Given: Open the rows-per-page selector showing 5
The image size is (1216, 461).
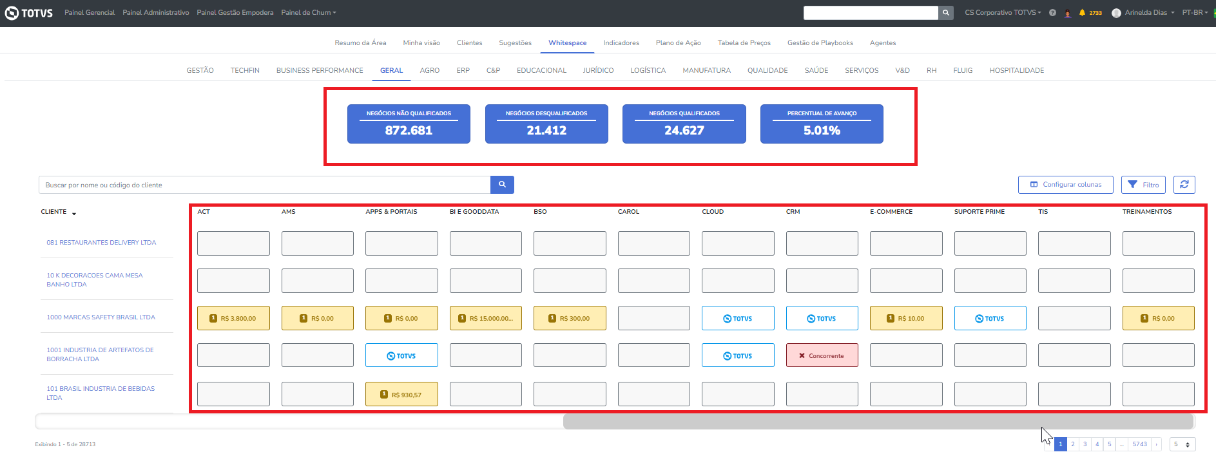Looking at the screenshot, I should [1182, 444].
